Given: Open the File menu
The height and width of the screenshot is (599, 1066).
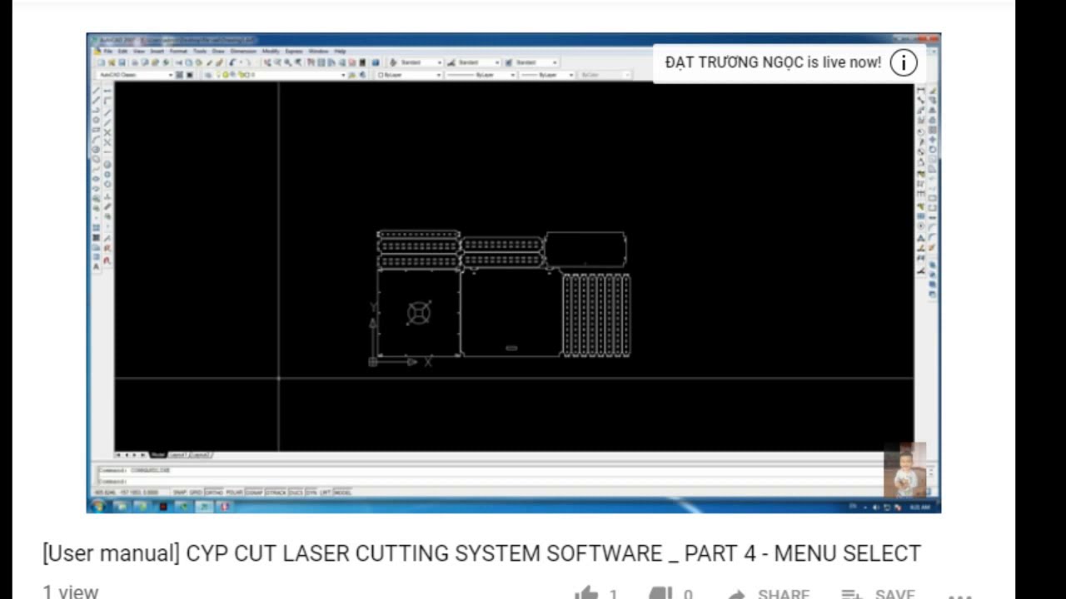Looking at the screenshot, I should (108, 51).
